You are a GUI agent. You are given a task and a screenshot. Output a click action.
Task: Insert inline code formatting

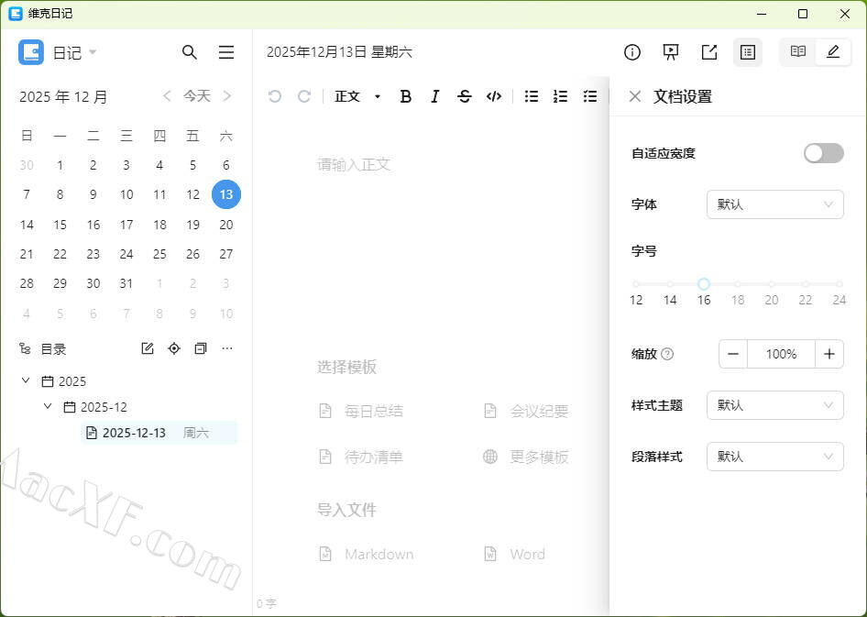tap(494, 96)
